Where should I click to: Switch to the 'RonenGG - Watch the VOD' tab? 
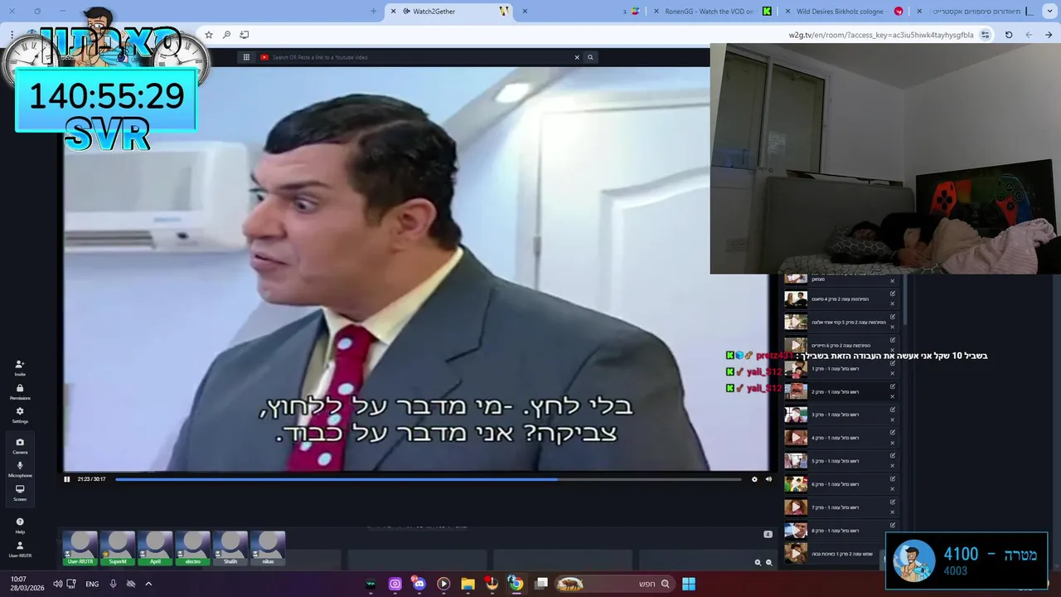[x=711, y=12]
